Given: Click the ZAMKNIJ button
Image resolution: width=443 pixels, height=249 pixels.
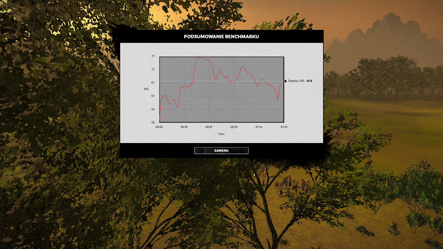Looking at the screenshot, I should pyautogui.click(x=221, y=151).
